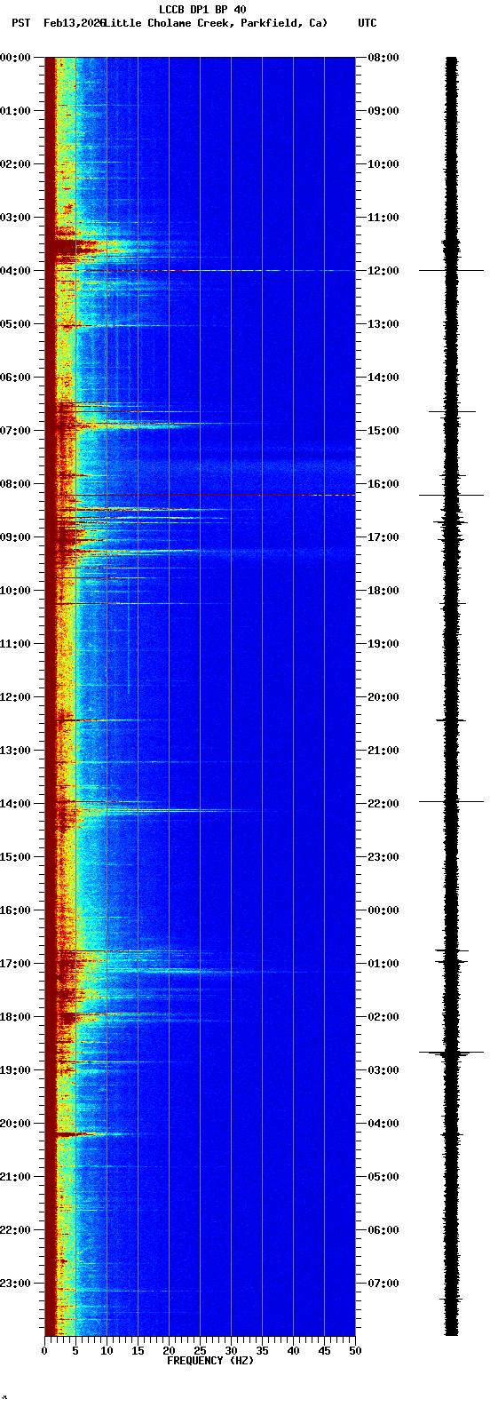This screenshot has width=490, height=1407.
Task: Select the 12:00 PST time label
Action: click(x=14, y=697)
